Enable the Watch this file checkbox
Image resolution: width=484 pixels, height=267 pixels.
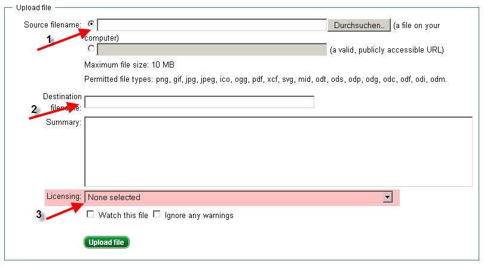[x=90, y=214]
